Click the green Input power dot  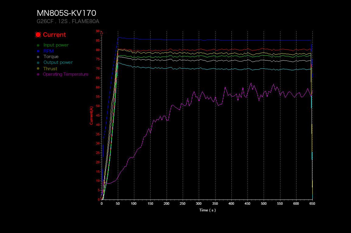(38, 45)
